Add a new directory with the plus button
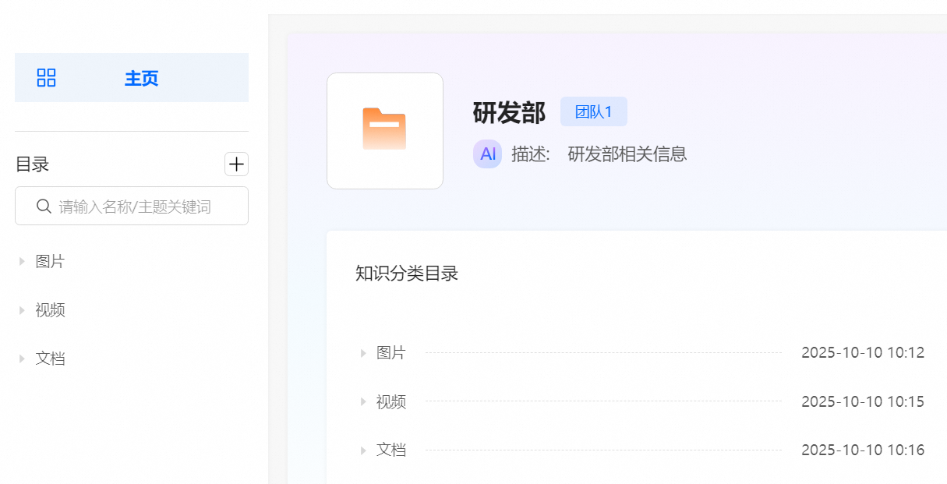The height and width of the screenshot is (484, 947). coord(236,164)
